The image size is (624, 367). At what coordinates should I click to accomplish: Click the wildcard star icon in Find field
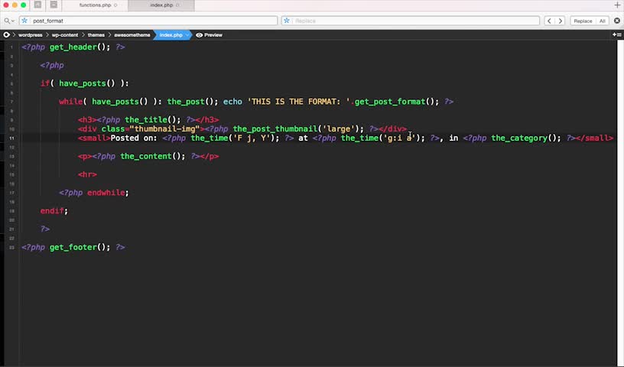tap(24, 21)
